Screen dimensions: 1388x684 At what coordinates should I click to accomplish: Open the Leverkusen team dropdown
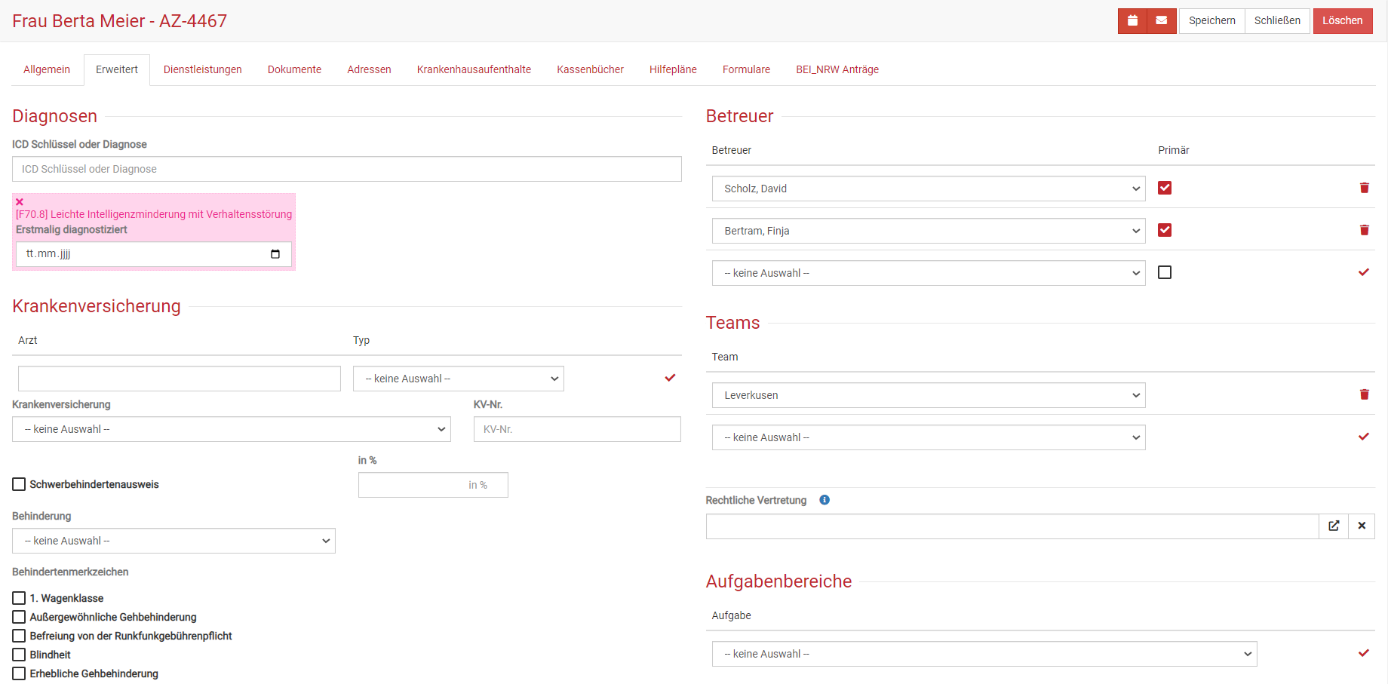929,395
